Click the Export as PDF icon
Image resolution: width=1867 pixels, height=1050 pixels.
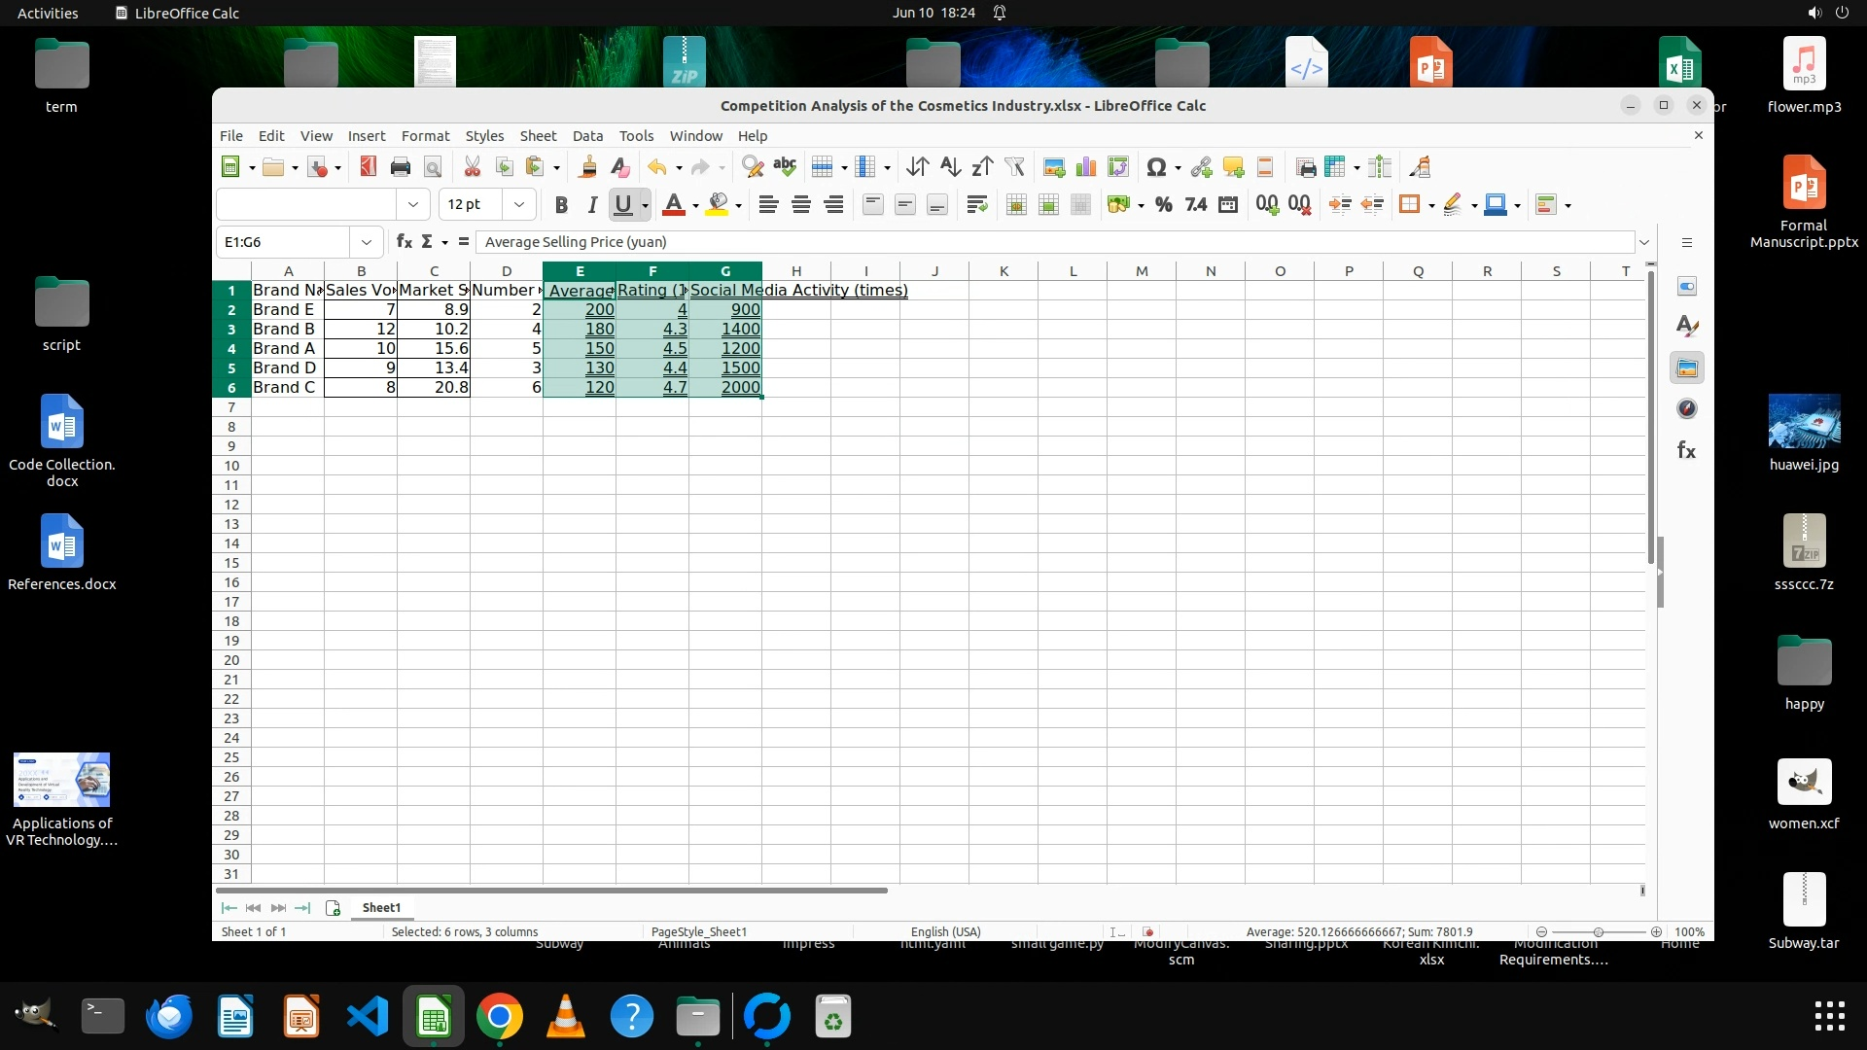click(368, 167)
